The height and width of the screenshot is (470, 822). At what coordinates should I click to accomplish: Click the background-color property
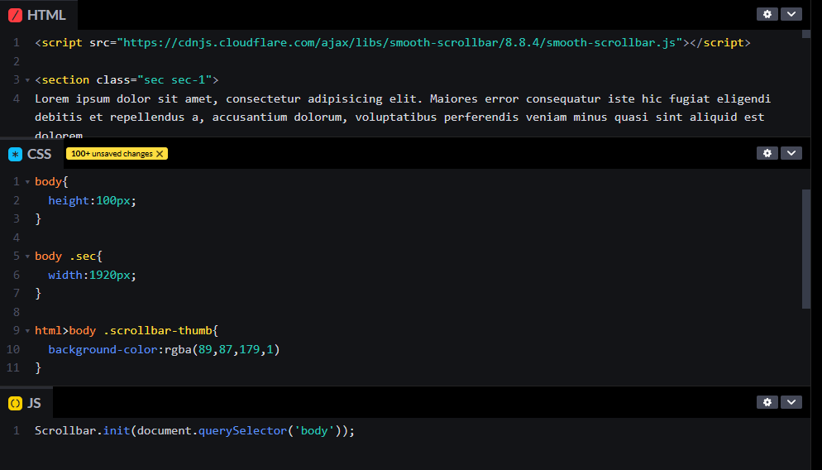(103, 349)
